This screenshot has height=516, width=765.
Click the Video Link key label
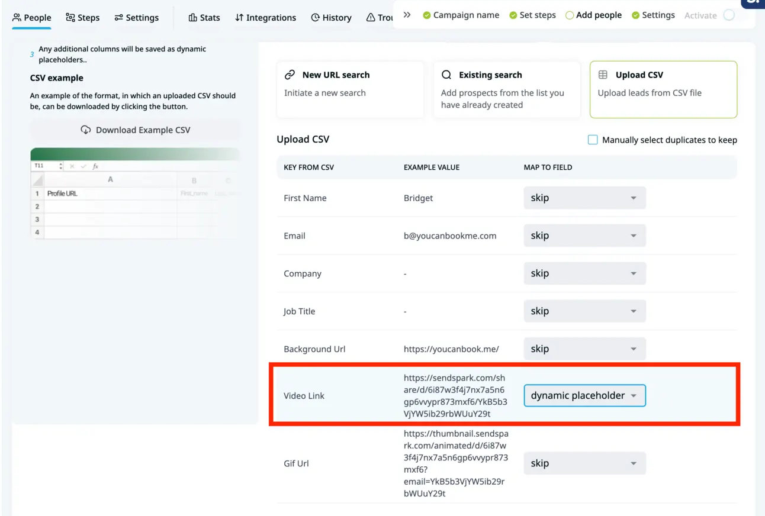(304, 395)
